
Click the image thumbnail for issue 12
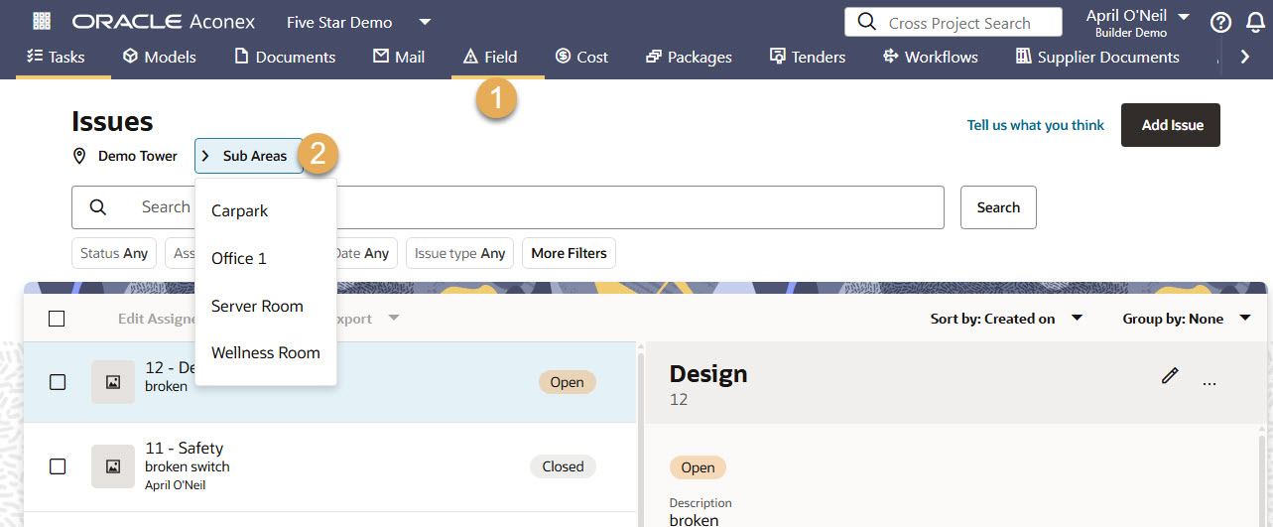[113, 382]
